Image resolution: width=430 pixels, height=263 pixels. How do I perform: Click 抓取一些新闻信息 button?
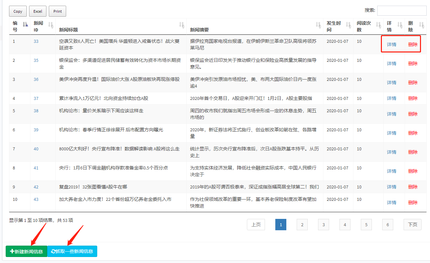click(x=72, y=251)
